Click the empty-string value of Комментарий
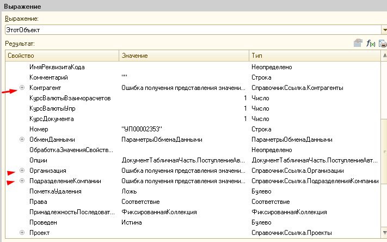 (125, 76)
